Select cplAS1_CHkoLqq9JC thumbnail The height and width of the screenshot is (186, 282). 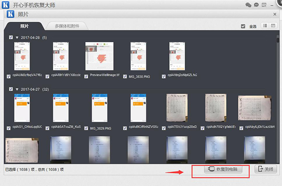22,108
